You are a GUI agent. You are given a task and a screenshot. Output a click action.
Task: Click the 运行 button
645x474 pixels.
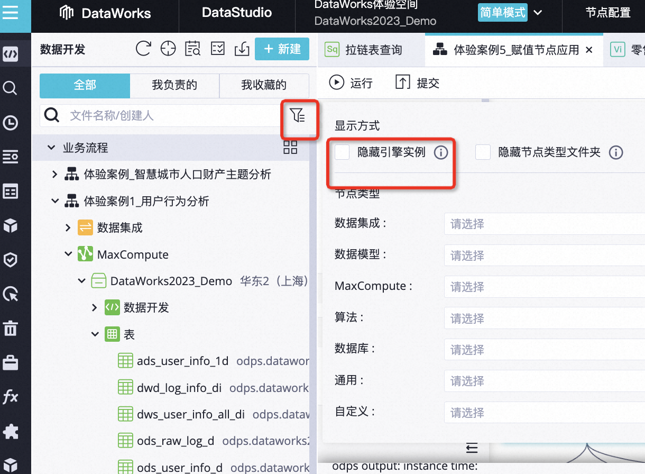[351, 83]
